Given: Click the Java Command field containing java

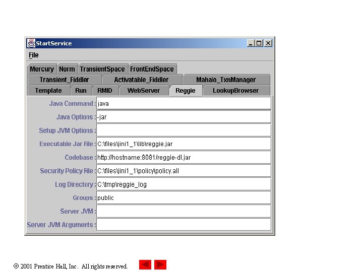Looking at the screenshot, I should tap(184, 103).
